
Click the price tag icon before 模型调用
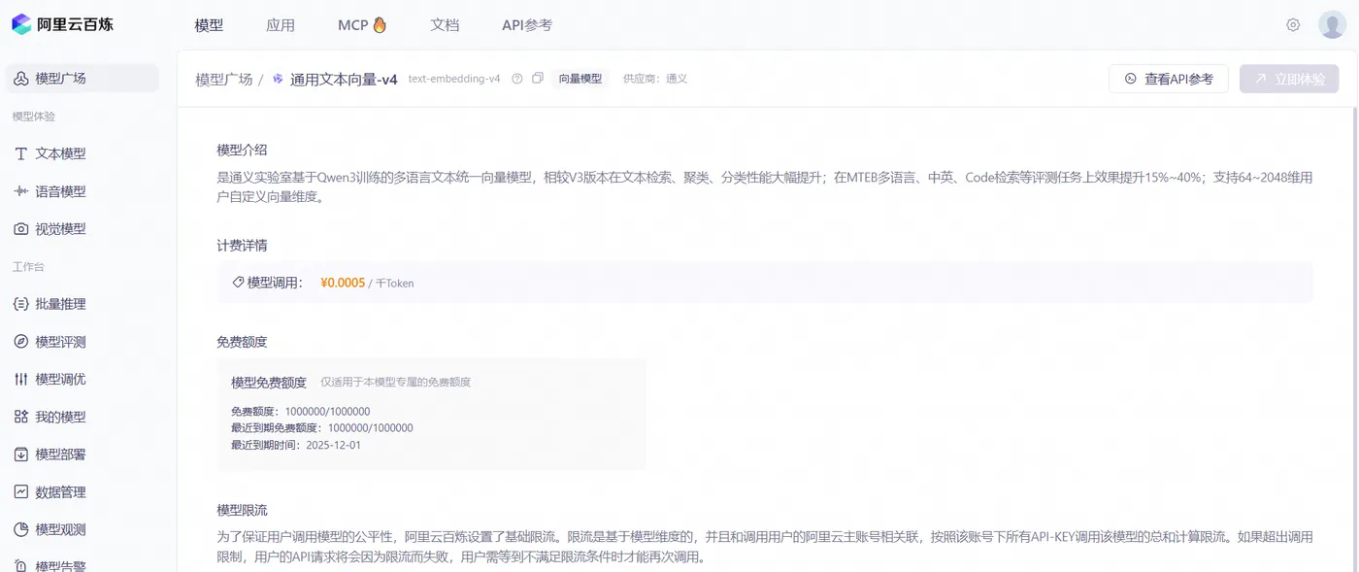[238, 283]
